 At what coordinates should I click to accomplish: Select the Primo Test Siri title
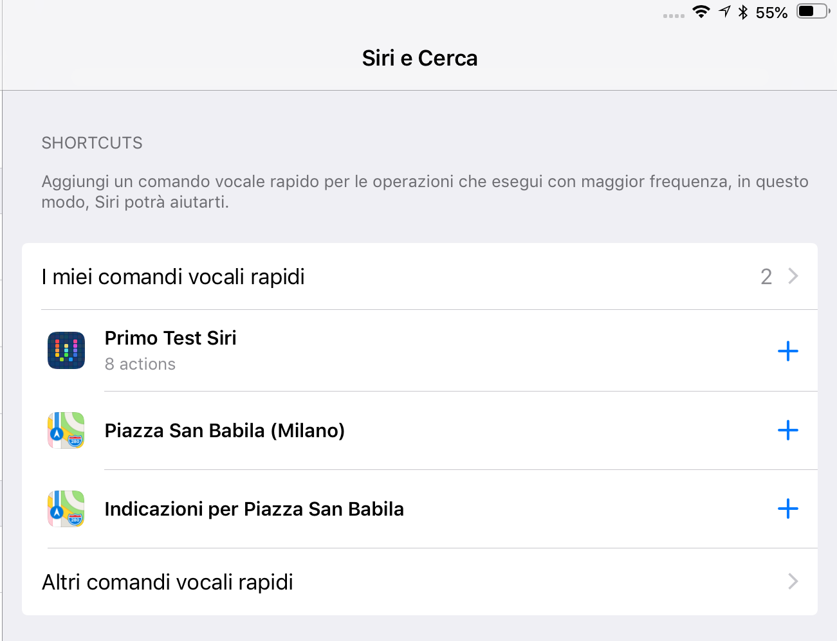(x=170, y=338)
